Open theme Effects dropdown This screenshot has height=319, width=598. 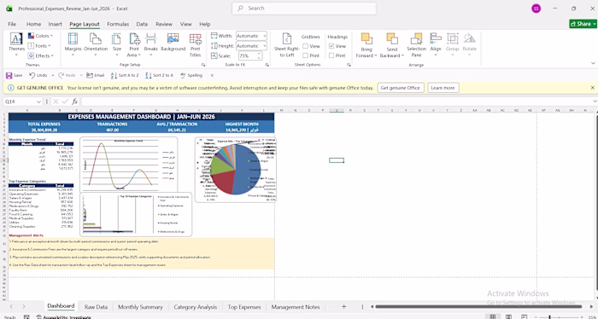(40, 55)
